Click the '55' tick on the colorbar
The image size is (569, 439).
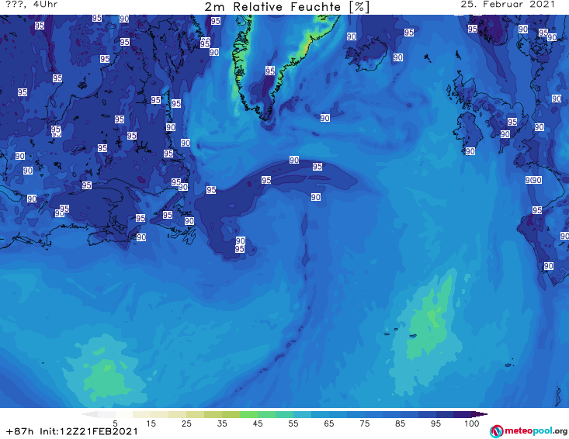click(x=293, y=423)
